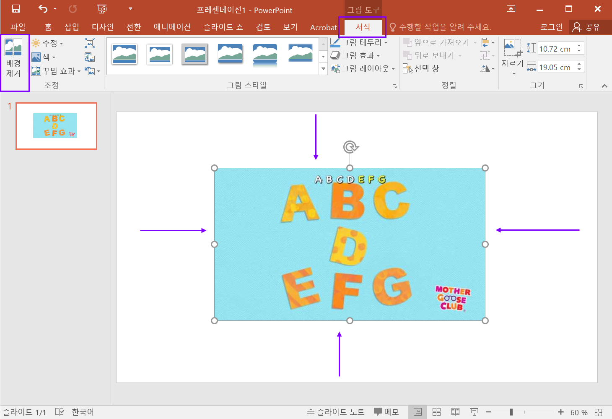
Task: Click the Save icon in title bar
Action: pos(16,9)
